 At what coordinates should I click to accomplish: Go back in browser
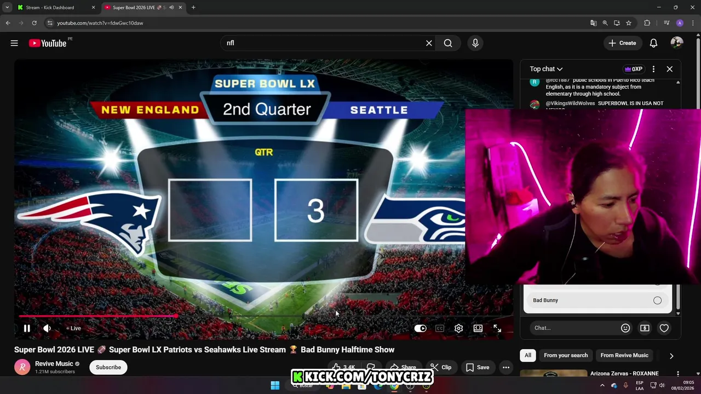click(8, 23)
